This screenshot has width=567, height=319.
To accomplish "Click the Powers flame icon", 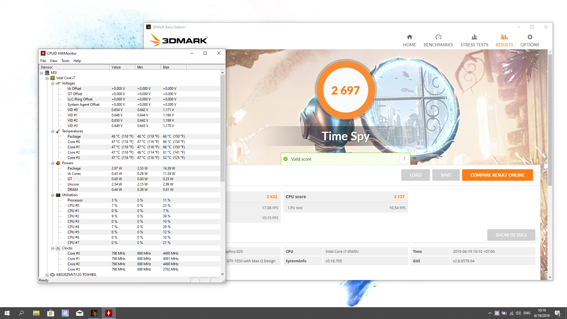I will pyautogui.click(x=58, y=163).
